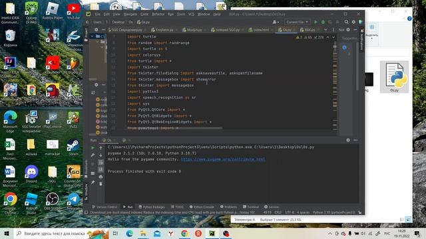This screenshot has height=239, width=426.
Task: Open Services tool window
Action: click(272, 206)
